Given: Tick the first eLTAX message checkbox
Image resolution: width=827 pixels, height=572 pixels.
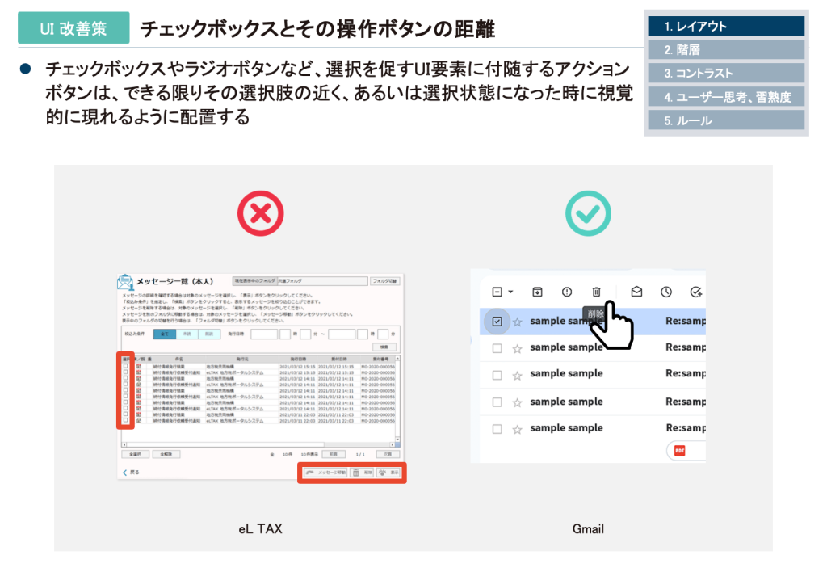Looking at the screenshot, I should click(x=126, y=365).
